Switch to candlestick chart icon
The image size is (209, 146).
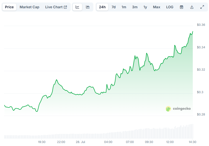(x=88, y=7)
